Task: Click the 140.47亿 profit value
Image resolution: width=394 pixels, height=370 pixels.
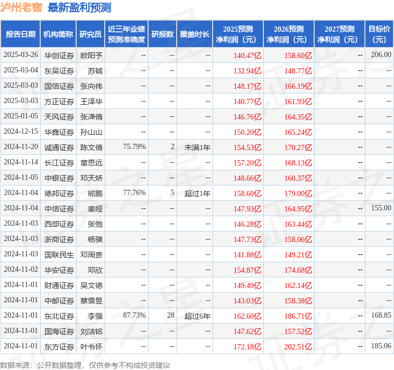Action: (x=248, y=55)
